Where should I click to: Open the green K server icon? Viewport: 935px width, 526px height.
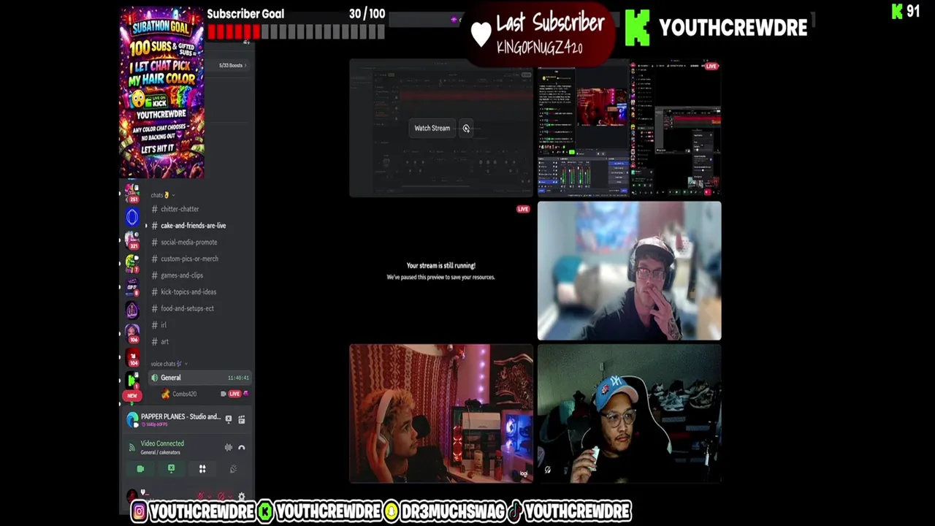point(132,379)
